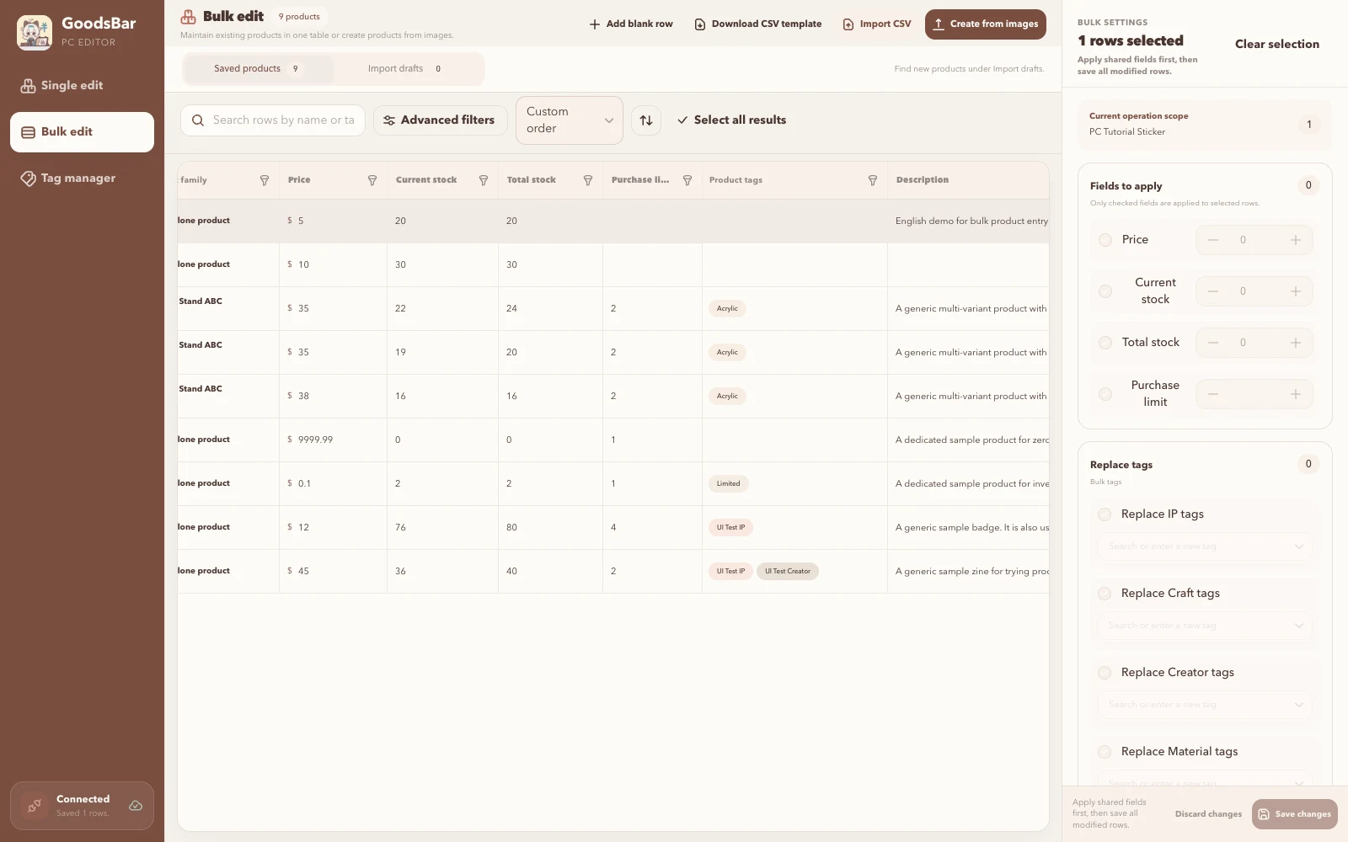
Task: Click Select all results
Action: pyautogui.click(x=731, y=120)
